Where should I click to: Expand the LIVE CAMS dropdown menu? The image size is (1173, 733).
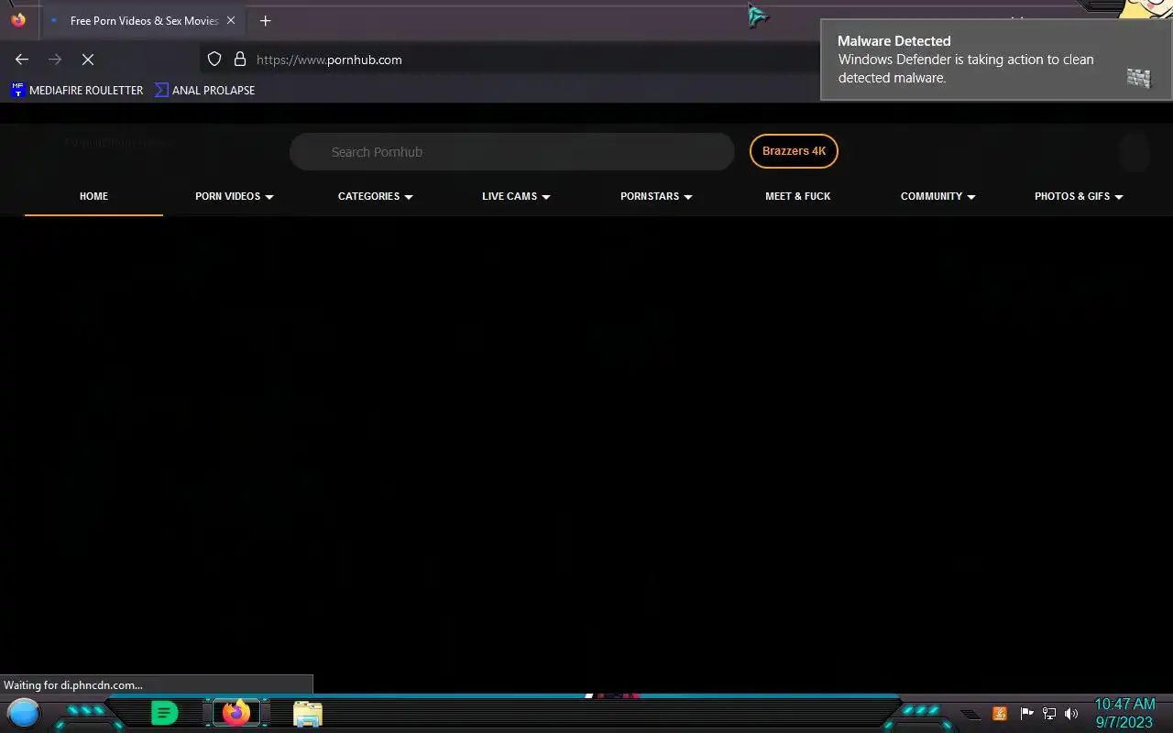pos(516,196)
